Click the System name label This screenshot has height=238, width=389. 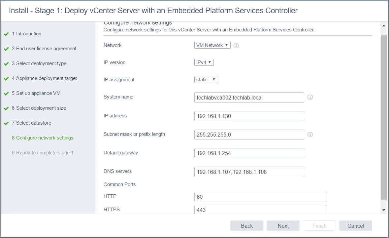click(x=118, y=97)
